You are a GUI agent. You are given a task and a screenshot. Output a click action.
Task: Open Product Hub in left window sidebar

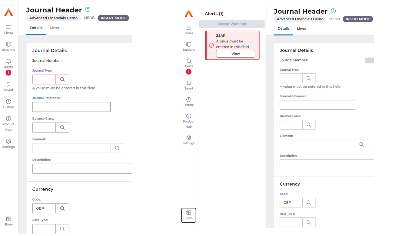click(8, 124)
